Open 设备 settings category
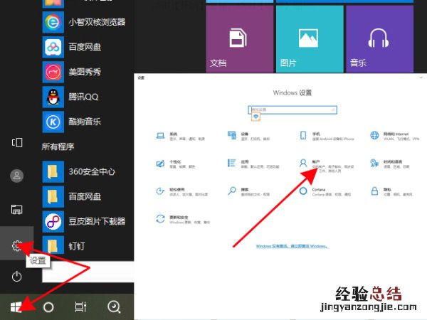 [x=248, y=136]
